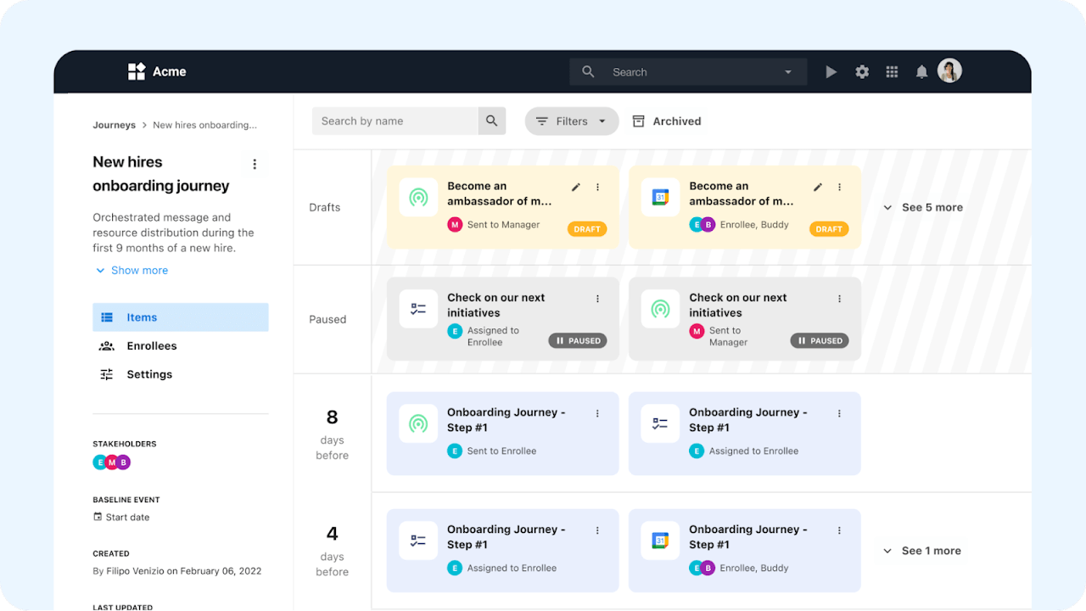Click the stakeholder avatars group
Image resolution: width=1086 pixels, height=611 pixels.
pos(112,462)
